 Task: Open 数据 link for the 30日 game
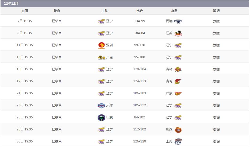[x=216, y=141]
